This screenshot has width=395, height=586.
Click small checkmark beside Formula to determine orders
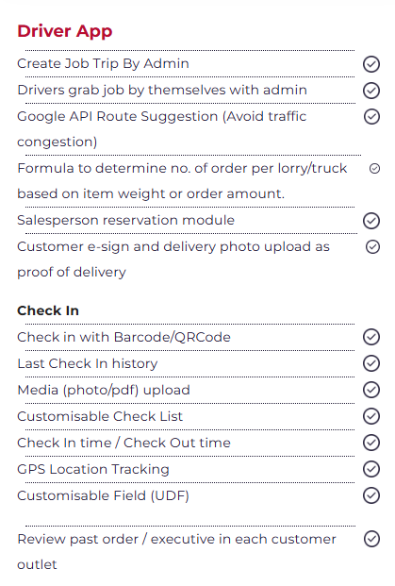click(x=374, y=169)
